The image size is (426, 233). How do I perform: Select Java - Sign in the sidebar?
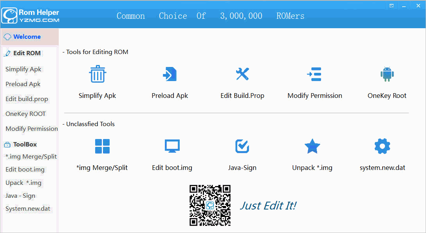tap(20, 196)
